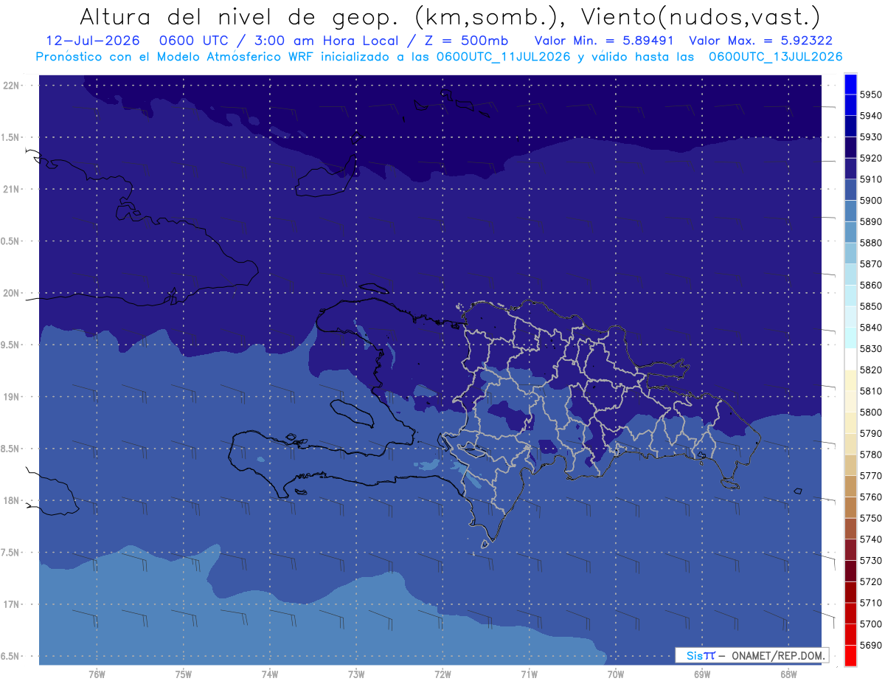Click the '1.5N' latitude label
885x684 pixels.
(x=11, y=137)
